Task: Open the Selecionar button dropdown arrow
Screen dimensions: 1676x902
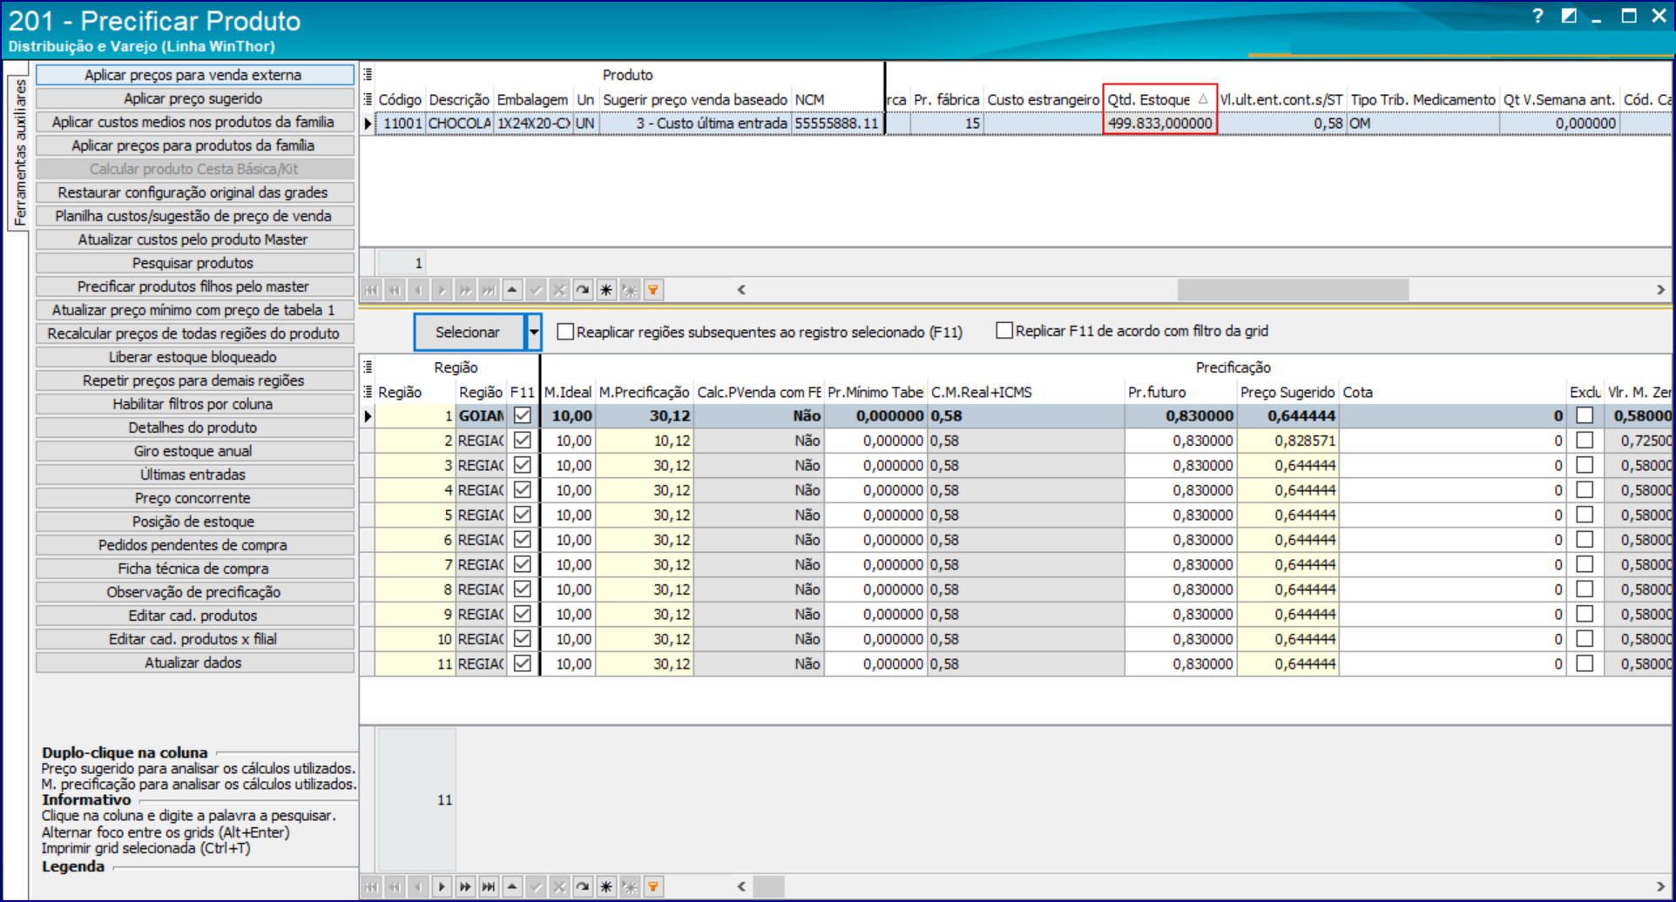Action: click(534, 333)
